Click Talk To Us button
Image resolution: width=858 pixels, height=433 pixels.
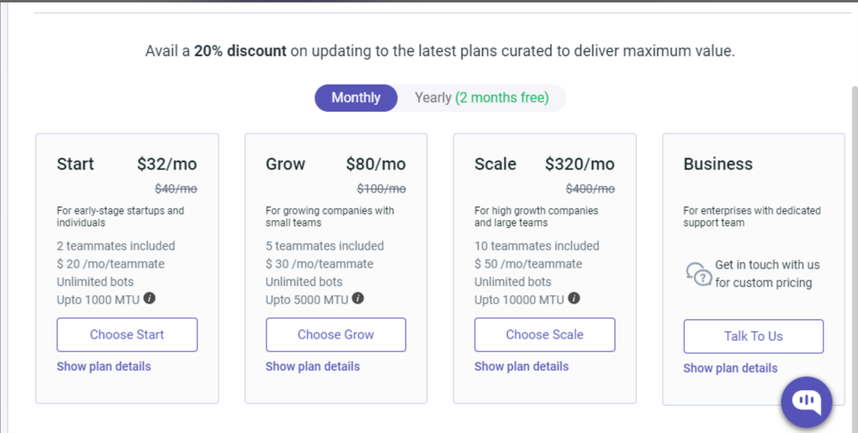click(753, 336)
